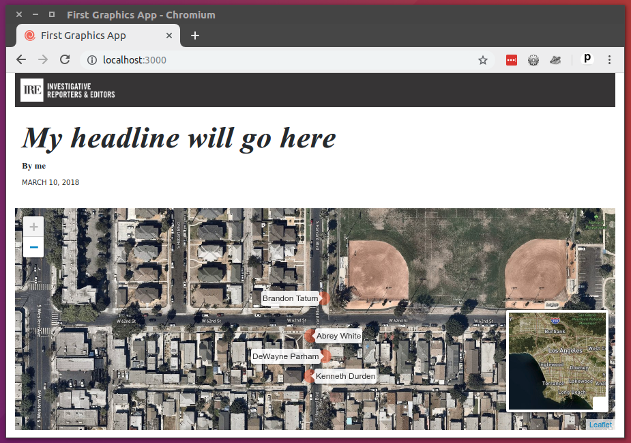Open the red password manager extension
Image resolution: width=631 pixels, height=443 pixels.
[x=512, y=60]
